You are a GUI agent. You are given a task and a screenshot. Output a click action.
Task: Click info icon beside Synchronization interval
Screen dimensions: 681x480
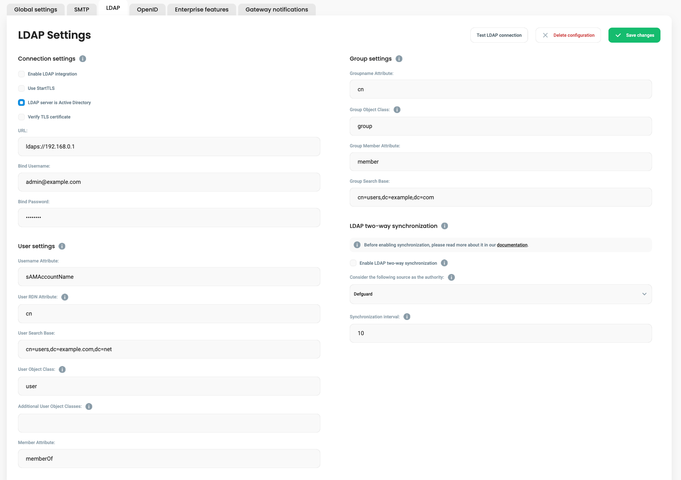[x=407, y=317]
